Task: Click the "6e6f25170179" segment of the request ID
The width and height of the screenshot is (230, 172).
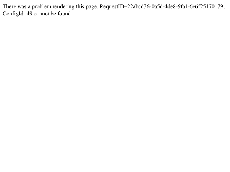Action: tap(206, 6)
